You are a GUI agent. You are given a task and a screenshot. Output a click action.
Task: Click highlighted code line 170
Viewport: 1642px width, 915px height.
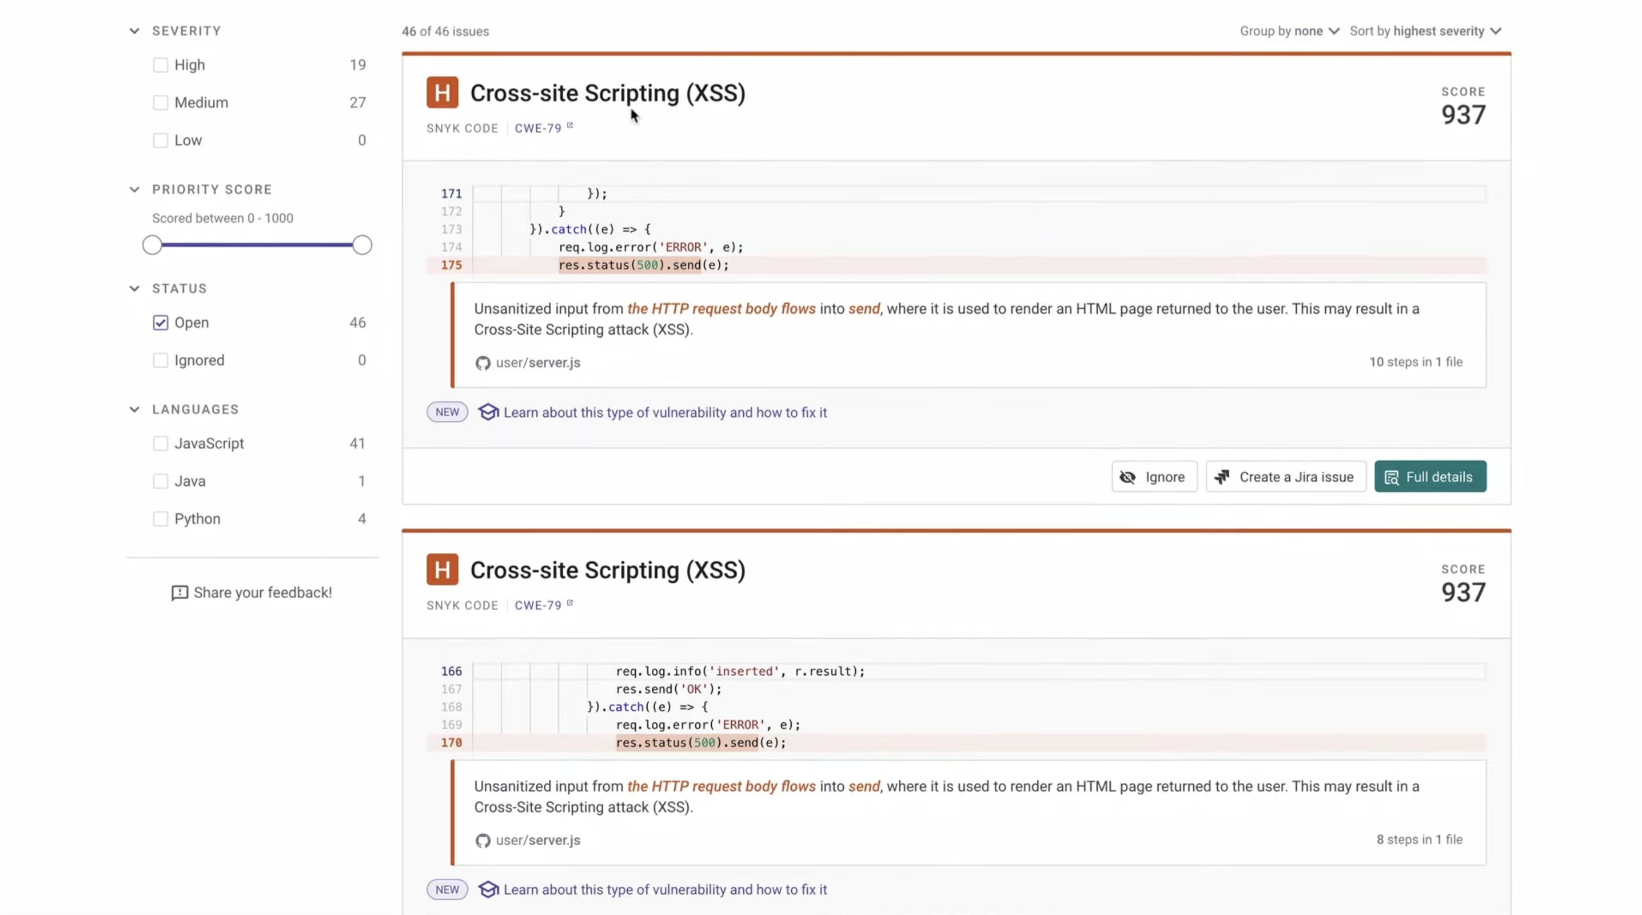(956, 742)
